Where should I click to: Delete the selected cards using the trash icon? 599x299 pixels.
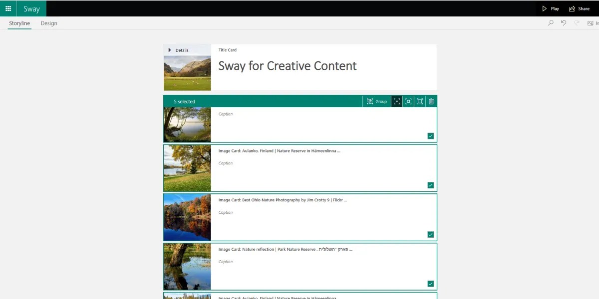(431, 101)
